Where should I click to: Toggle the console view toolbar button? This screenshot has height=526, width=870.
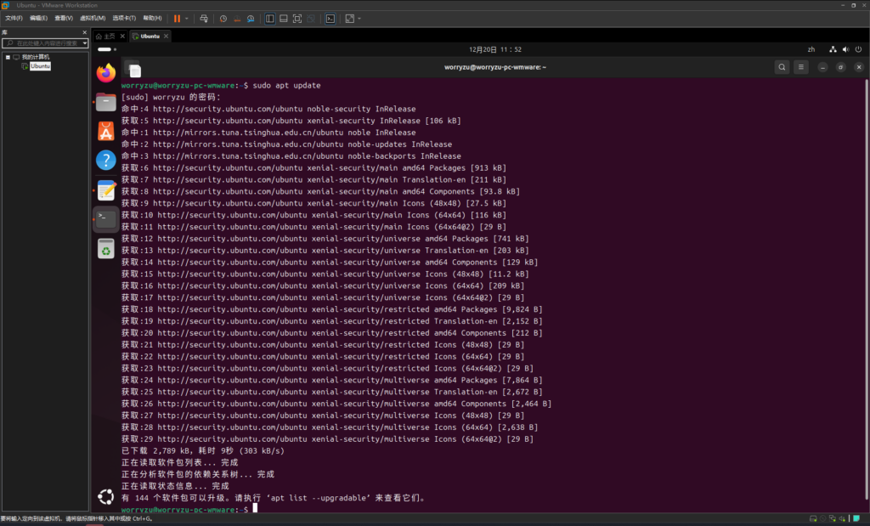tap(330, 18)
